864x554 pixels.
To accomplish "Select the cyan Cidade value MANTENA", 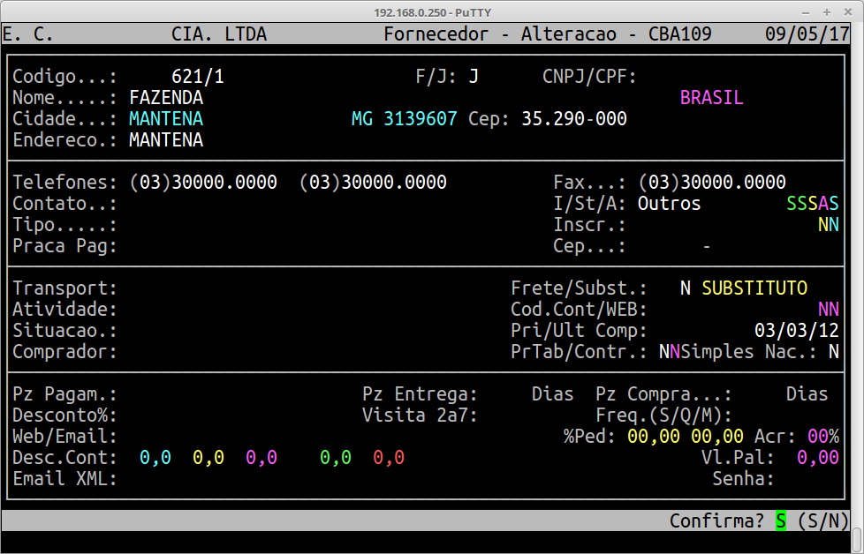I will click(166, 119).
